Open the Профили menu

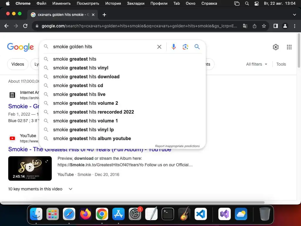[159, 4]
